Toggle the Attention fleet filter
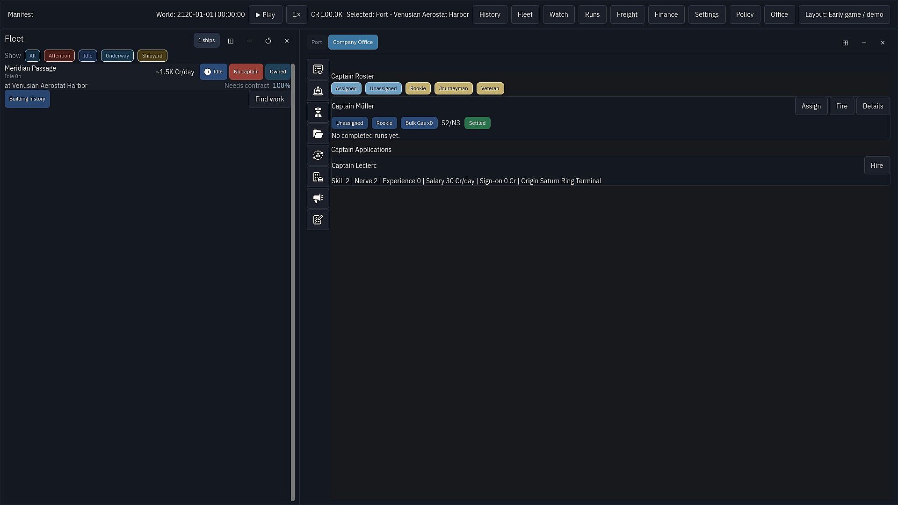This screenshot has height=505, width=898. coord(59,56)
